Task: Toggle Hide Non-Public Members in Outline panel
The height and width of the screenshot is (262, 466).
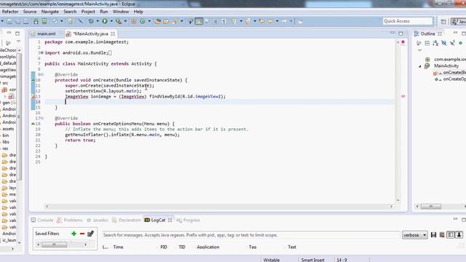Action: coord(461,43)
